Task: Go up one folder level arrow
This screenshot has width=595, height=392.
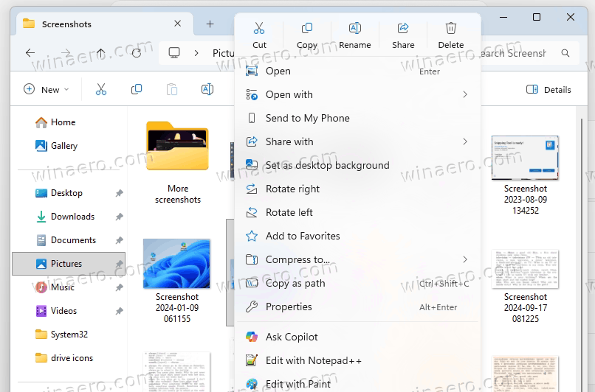Action: [101, 53]
